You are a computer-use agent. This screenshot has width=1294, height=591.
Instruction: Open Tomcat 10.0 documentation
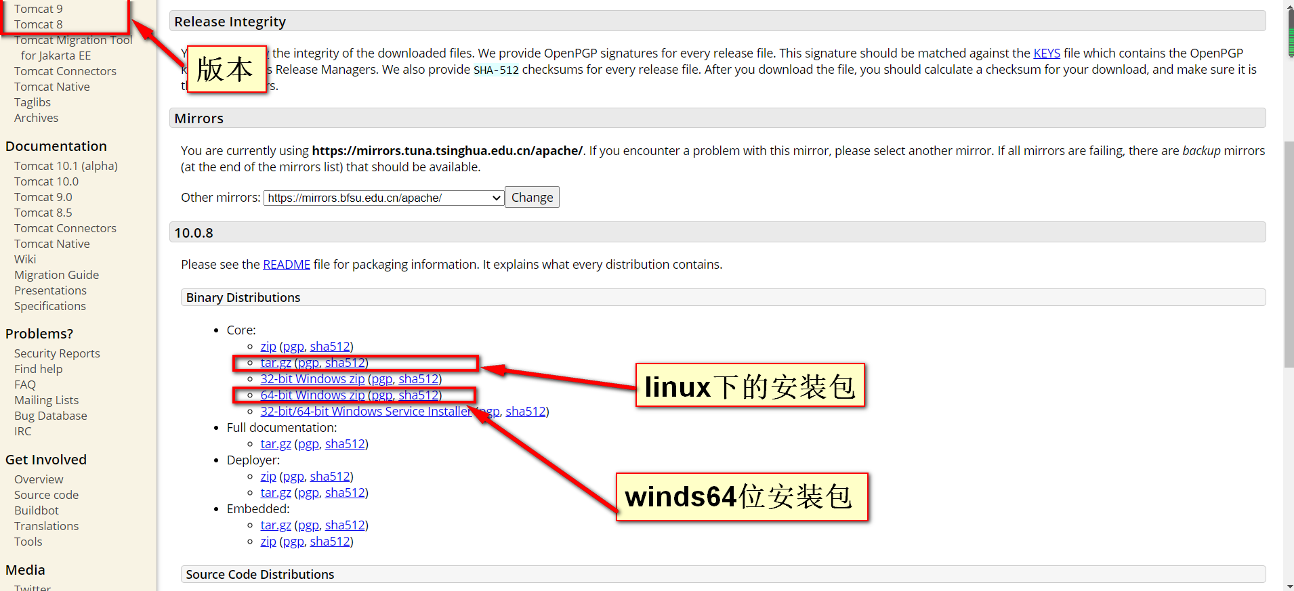46,181
